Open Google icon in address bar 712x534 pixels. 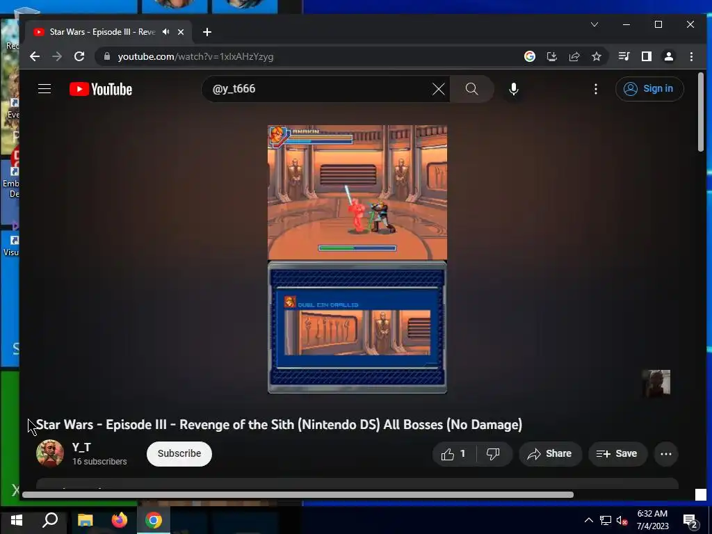529,56
